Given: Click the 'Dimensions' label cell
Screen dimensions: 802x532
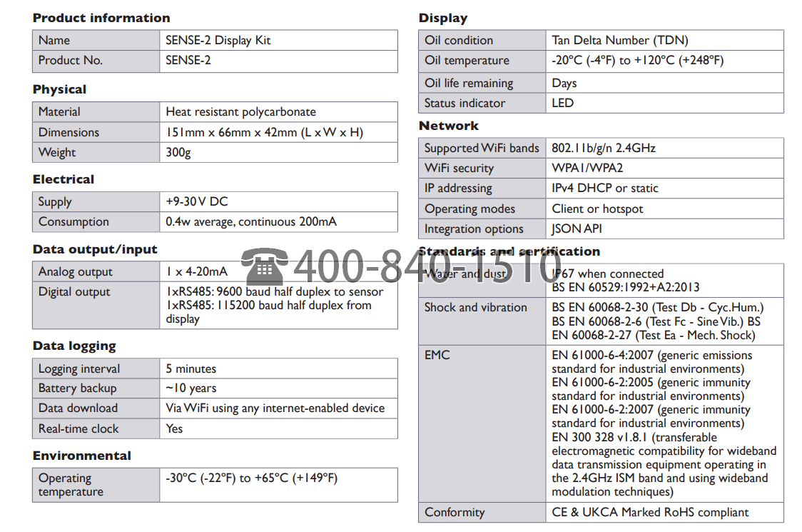Looking at the screenshot, I should 96,132.
